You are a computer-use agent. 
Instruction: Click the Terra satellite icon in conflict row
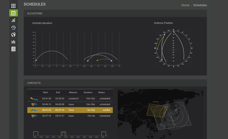coord(34,110)
